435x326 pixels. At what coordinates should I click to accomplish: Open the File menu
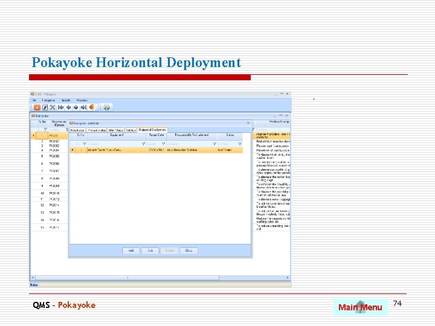click(34, 100)
